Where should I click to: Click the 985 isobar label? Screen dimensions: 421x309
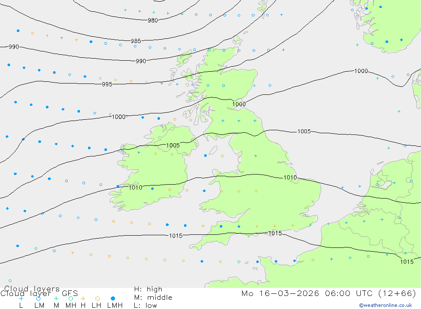136,41
